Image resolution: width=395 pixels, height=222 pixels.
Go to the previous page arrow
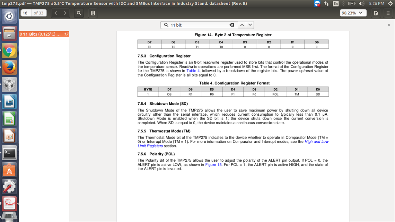pos(56,13)
